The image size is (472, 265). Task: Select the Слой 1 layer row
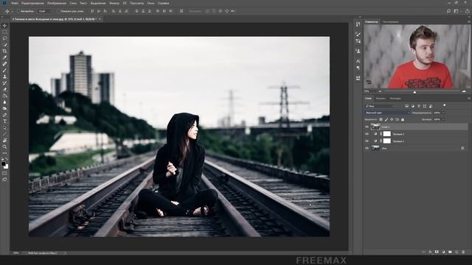(416, 127)
